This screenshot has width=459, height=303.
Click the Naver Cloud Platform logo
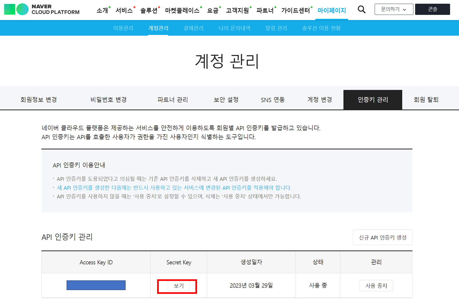tap(42, 9)
